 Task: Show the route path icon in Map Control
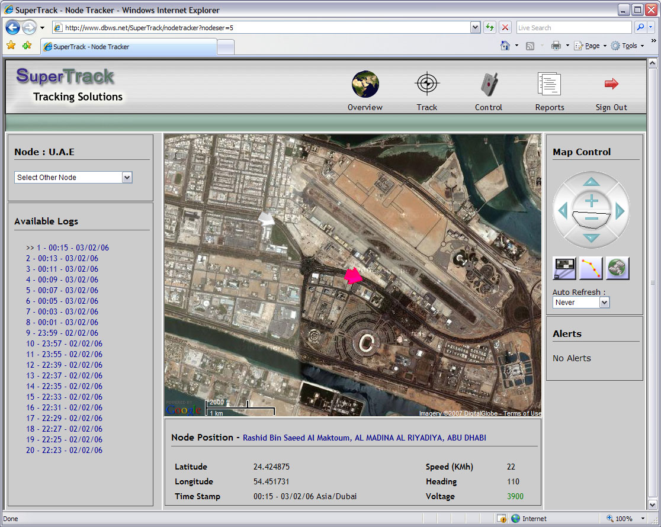[591, 268]
